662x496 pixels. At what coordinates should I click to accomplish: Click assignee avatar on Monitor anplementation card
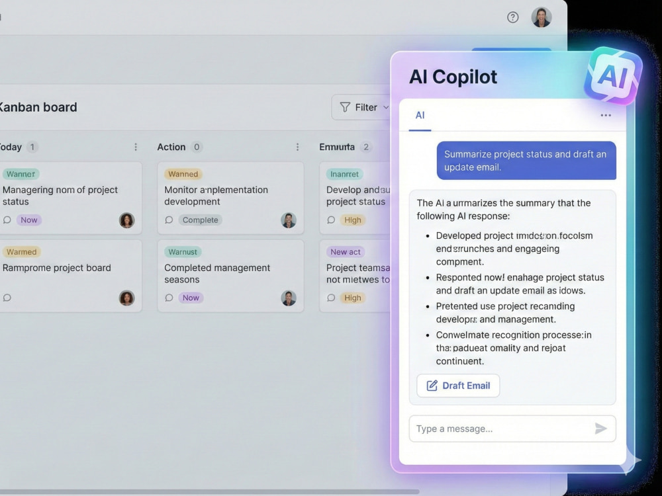(289, 220)
